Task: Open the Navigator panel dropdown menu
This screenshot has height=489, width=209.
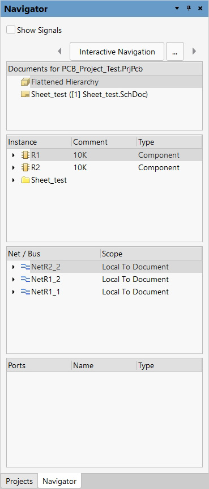Action: tap(177, 9)
